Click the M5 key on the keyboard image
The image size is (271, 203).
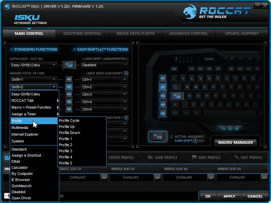(163, 114)
